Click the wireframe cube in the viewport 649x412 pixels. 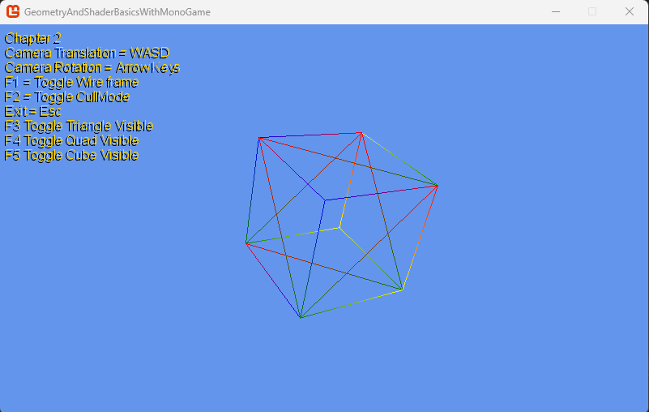point(342,225)
